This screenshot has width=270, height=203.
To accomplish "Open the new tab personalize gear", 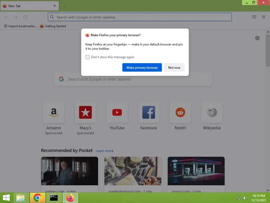I will click(257, 38).
